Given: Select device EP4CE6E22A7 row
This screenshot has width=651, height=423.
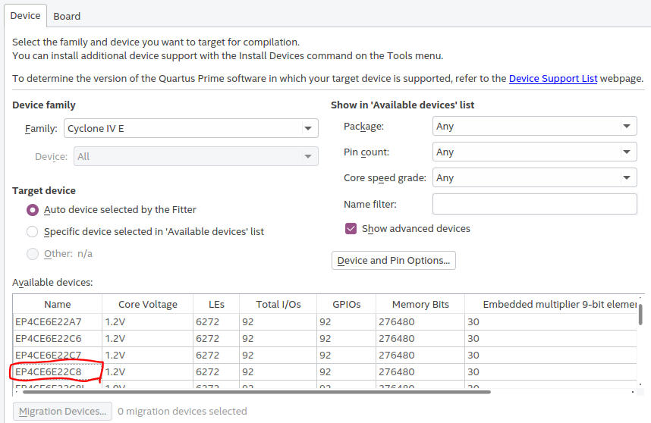Looking at the screenshot, I should [x=49, y=321].
